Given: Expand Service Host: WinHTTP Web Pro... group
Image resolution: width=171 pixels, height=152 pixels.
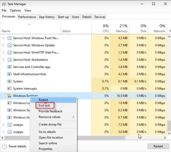Looking at the screenshot, I should (x=3, y=52).
